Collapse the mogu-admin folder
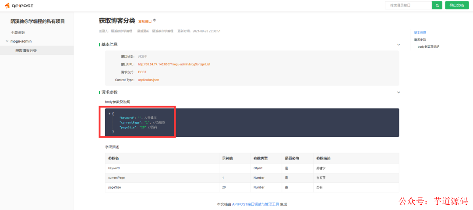Image resolution: width=473 pixels, height=210 pixels. [7, 41]
